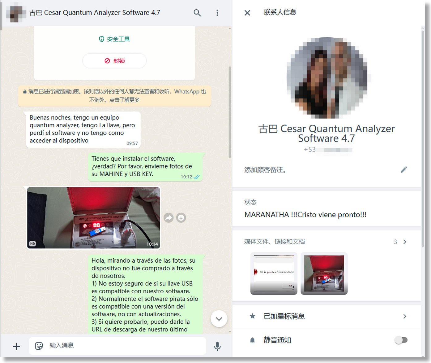Viewport: 431px width, 363px height.
Task: Open the emoji sticker picker
Action: [x=39, y=346]
